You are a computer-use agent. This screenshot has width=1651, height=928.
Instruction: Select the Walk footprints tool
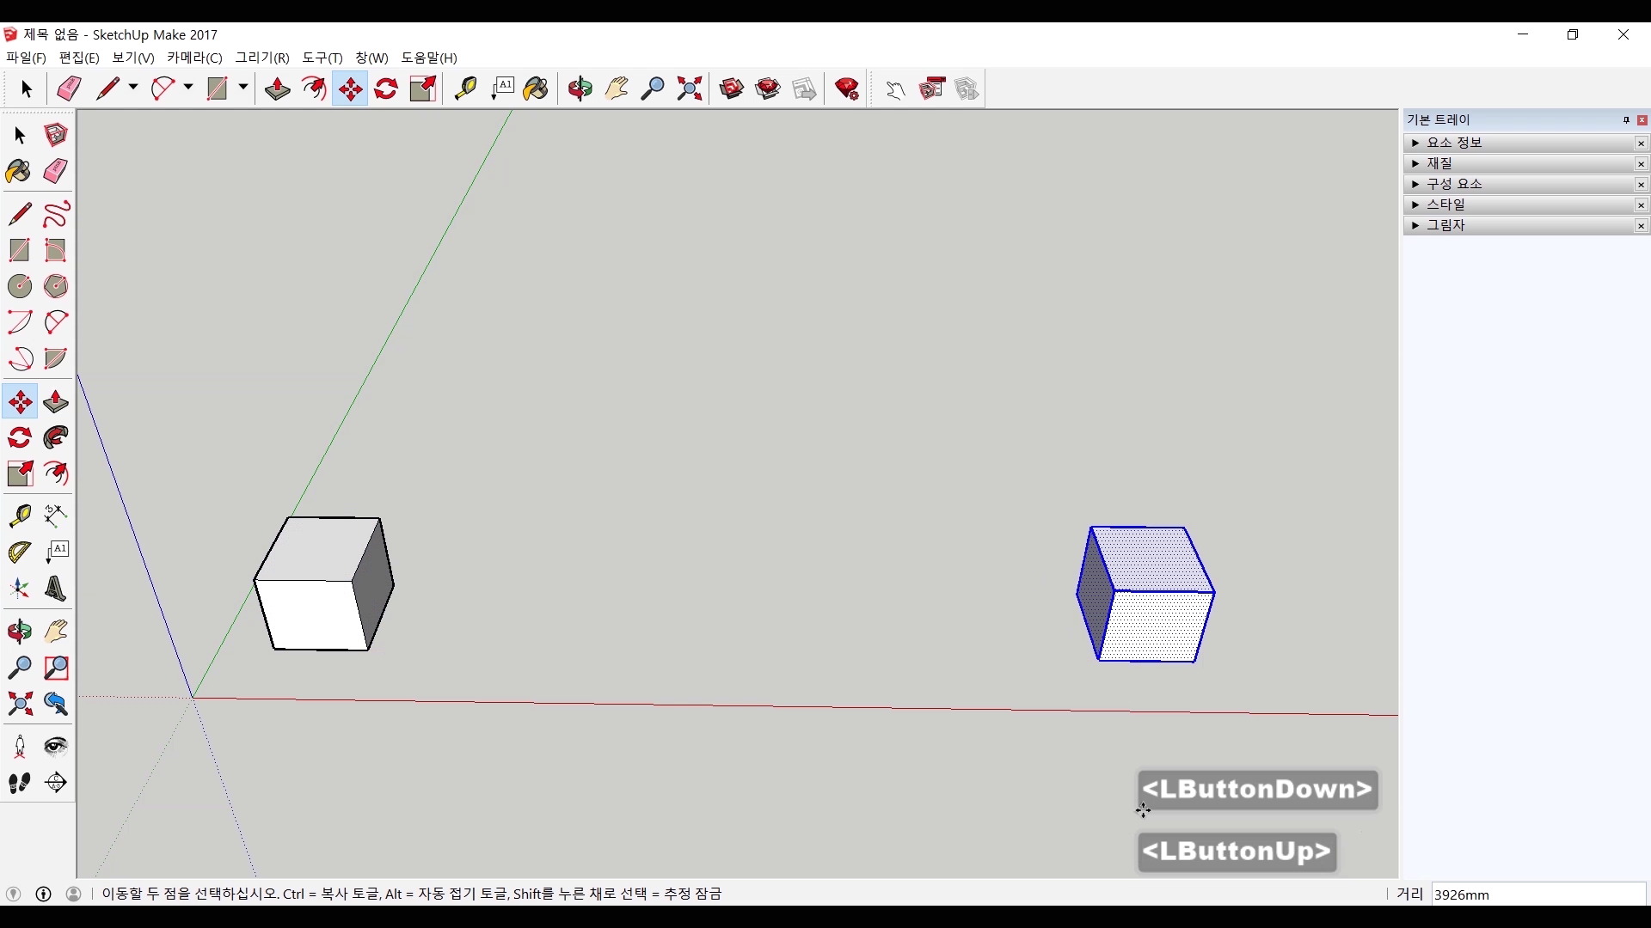tap(19, 783)
